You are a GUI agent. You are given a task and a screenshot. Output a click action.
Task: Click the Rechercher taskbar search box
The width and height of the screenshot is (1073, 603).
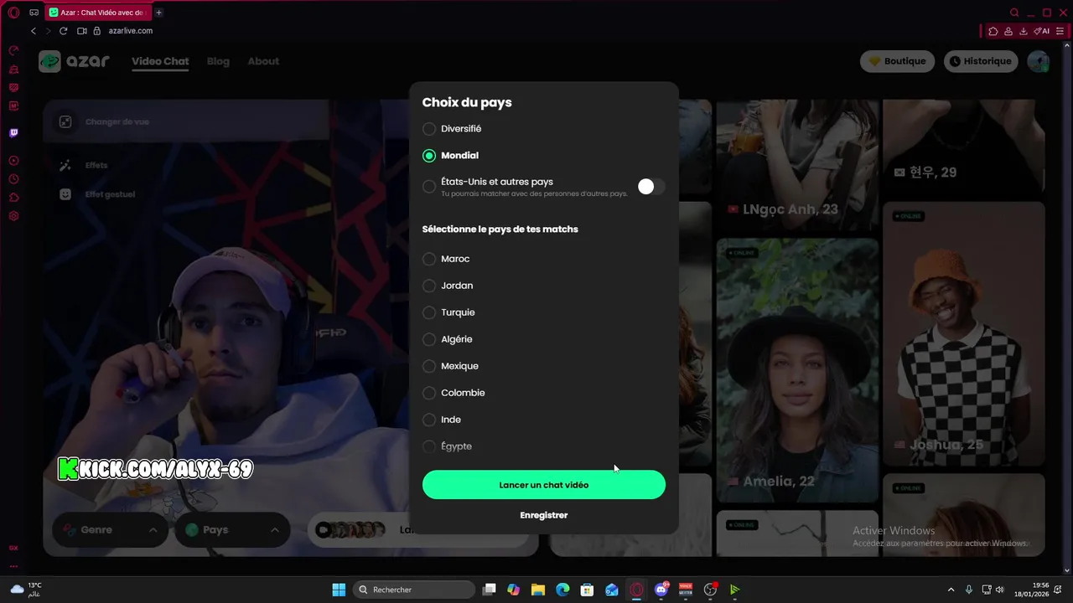coord(414,590)
